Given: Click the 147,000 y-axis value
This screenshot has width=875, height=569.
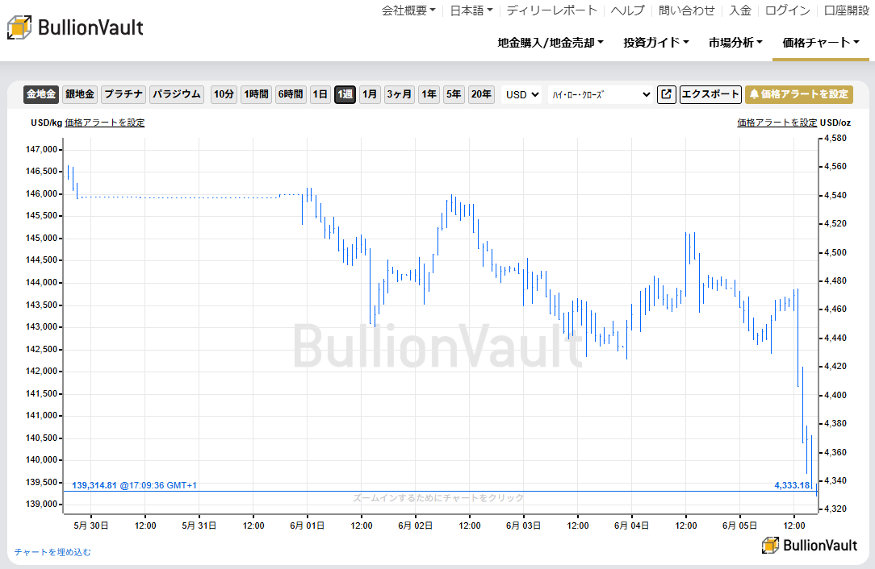Looking at the screenshot, I should [x=42, y=149].
